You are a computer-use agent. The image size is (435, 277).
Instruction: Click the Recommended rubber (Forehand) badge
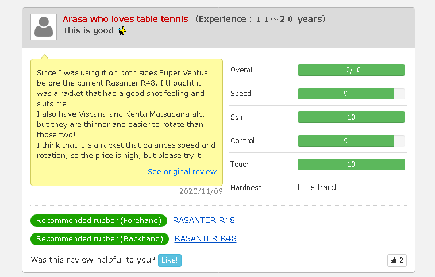click(98, 221)
